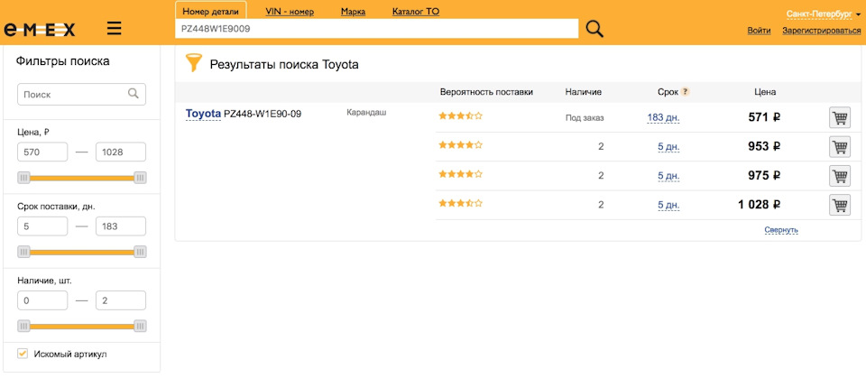Viewport: 866px width, 378px height.
Task: Open the hamburger menu
Action: [115, 28]
